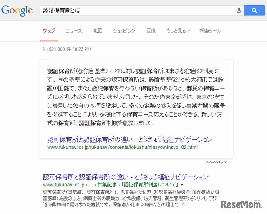The height and width of the screenshot is (214, 267).
Task: Click the blue search magnifier button
Action: pos(254,10)
